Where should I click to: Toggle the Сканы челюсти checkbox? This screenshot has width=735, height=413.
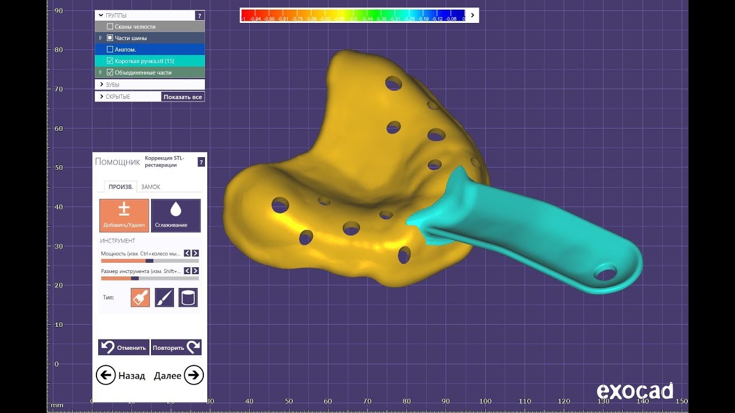pyautogui.click(x=110, y=26)
